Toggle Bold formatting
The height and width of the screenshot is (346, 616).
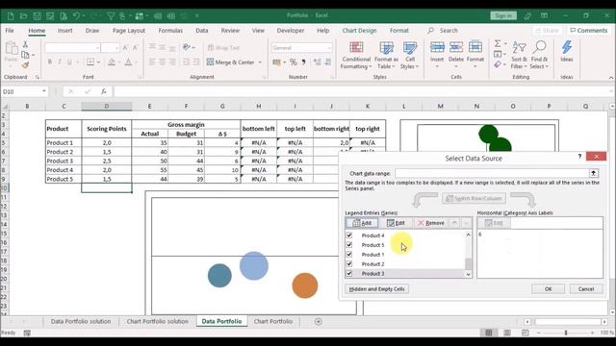click(x=50, y=62)
